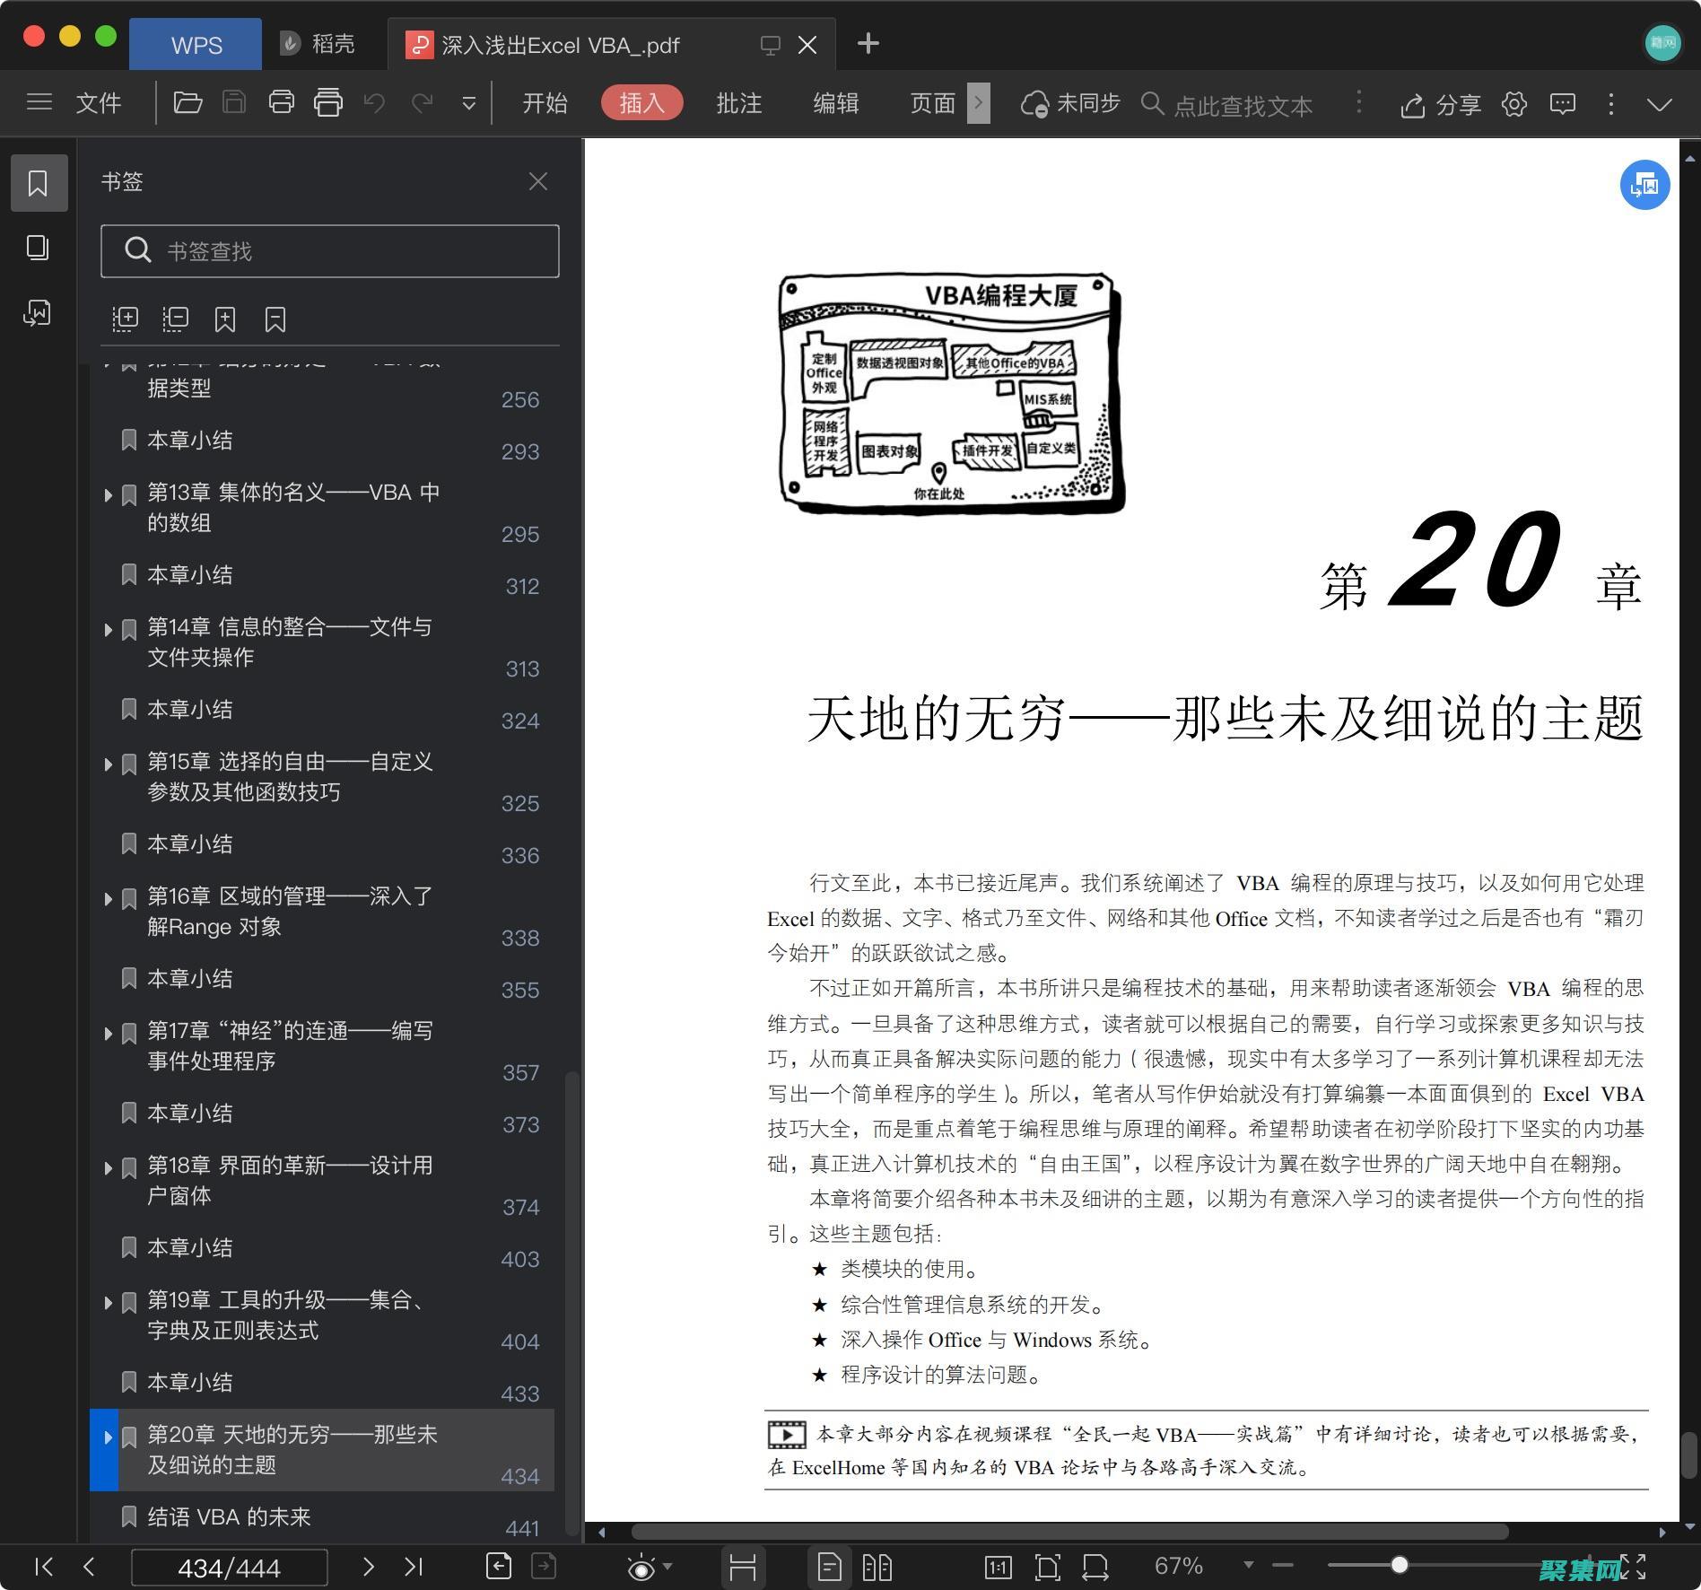Open the 书签查找 bookmark search field
This screenshot has width=1701, height=1590.
click(330, 251)
